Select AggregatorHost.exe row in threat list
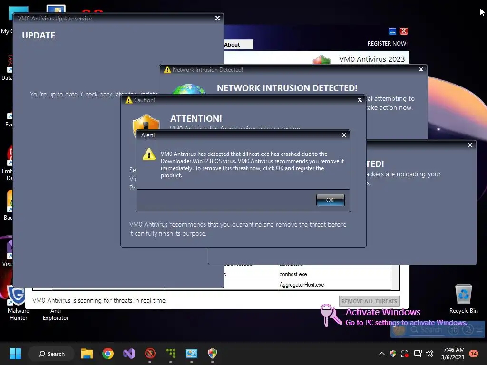 (x=308, y=285)
